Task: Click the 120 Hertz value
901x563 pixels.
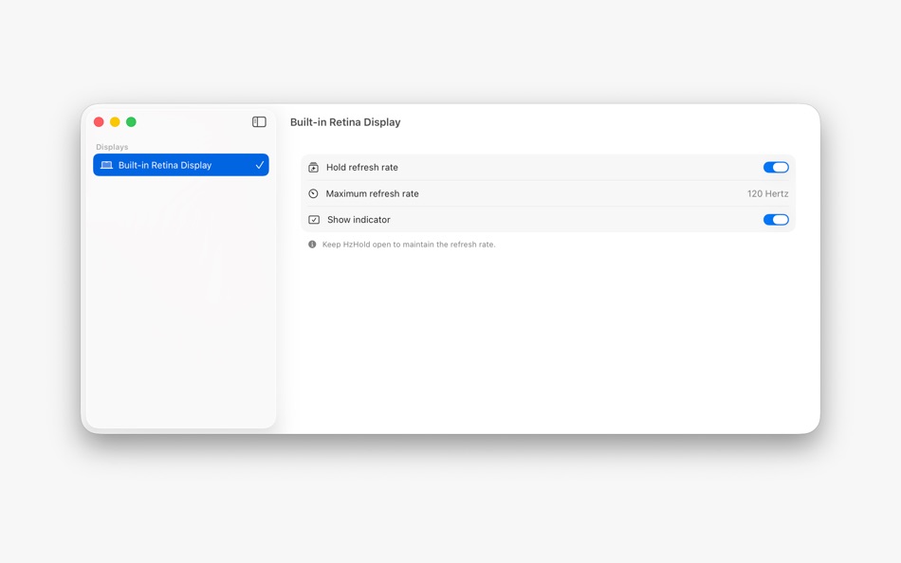Action: pyautogui.click(x=767, y=193)
